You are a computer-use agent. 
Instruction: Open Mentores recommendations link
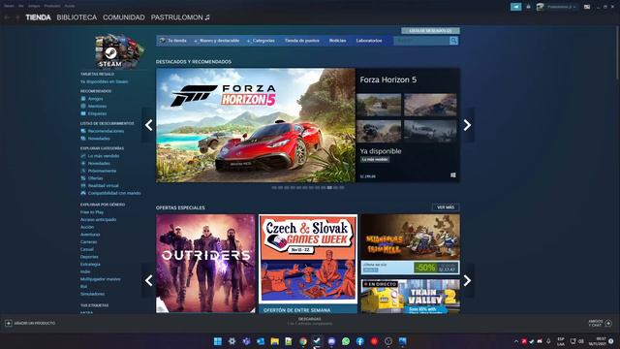pos(97,106)
